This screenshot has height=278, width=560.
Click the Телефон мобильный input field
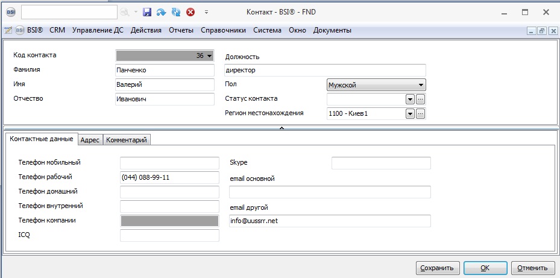pos(169,163)
